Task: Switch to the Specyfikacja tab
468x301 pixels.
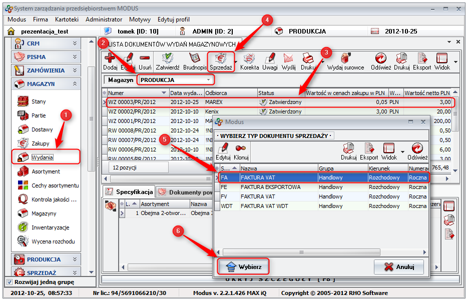Action: tap(130, 192)
